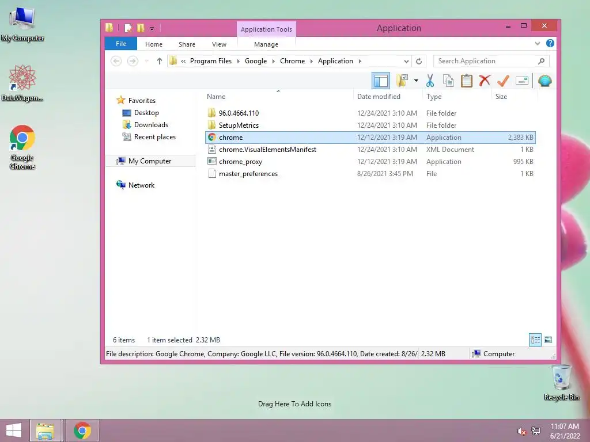Click quick access Properties icon
This screenshot has height=442, width=590.
point(128,28)
